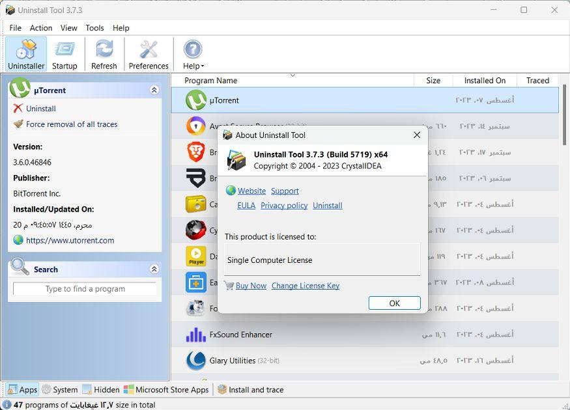Click the shopping cart icon beside Buy Now
This screenshot has width=570, height=410.
point(229,285)
